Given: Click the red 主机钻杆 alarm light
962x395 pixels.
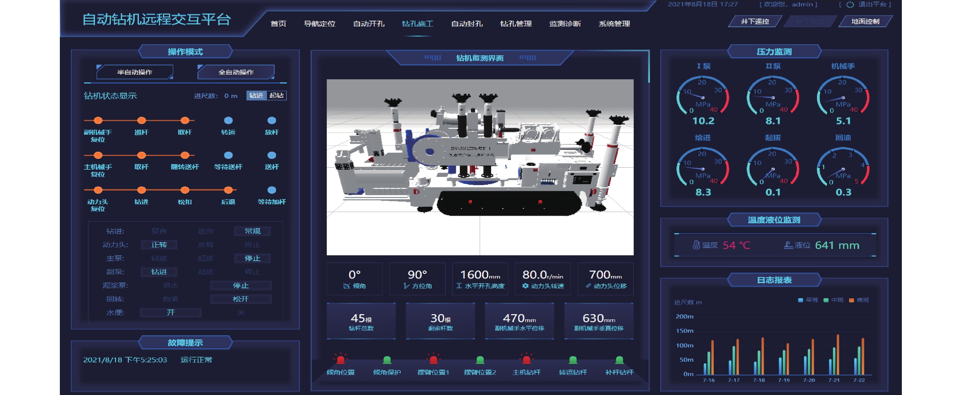Looking at the screenshot, I should [x=526, y=360].
